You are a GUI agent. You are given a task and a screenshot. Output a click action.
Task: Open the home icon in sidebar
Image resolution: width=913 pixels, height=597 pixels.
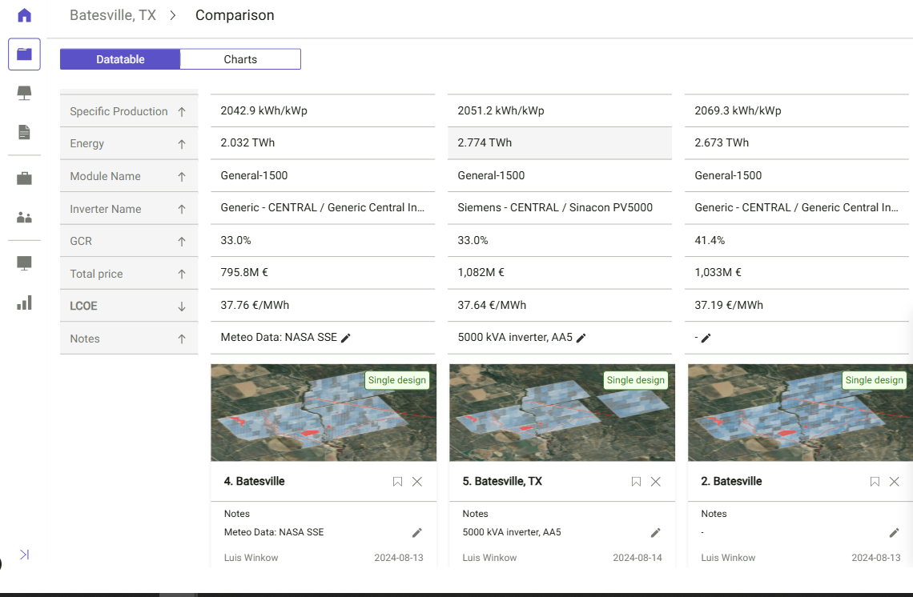tap(24, 15)
